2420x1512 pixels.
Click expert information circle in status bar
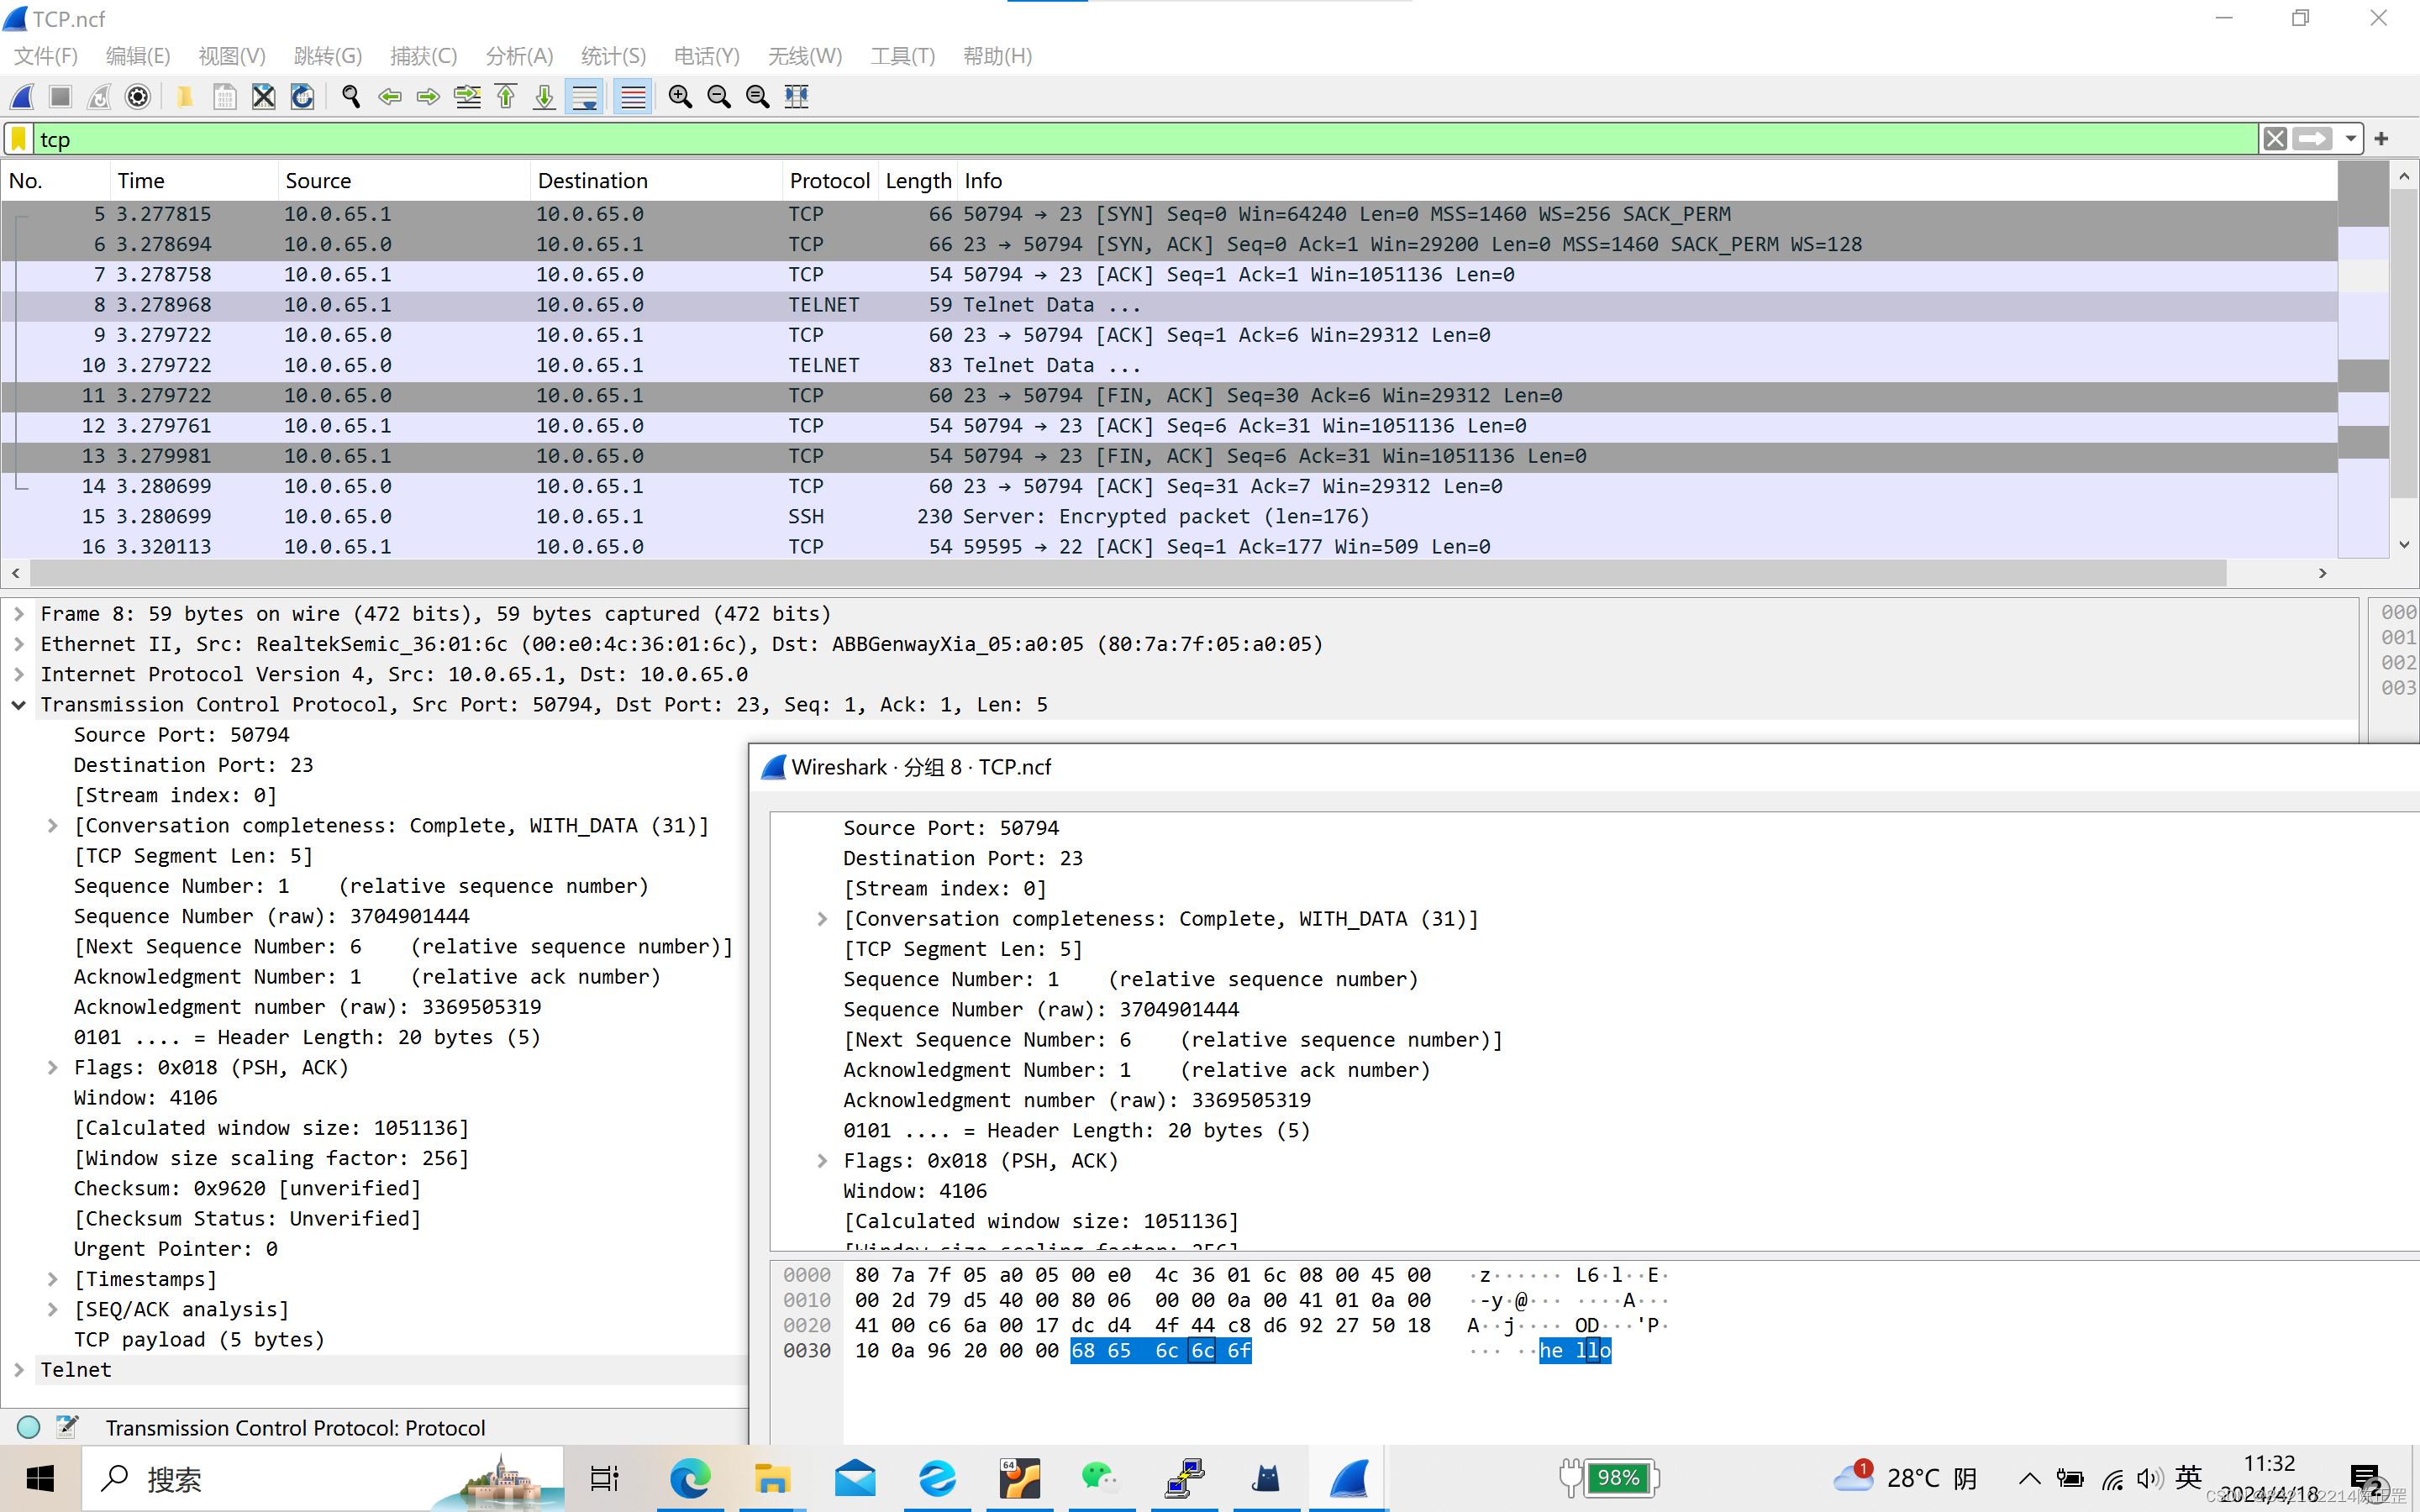[29, 1427]
